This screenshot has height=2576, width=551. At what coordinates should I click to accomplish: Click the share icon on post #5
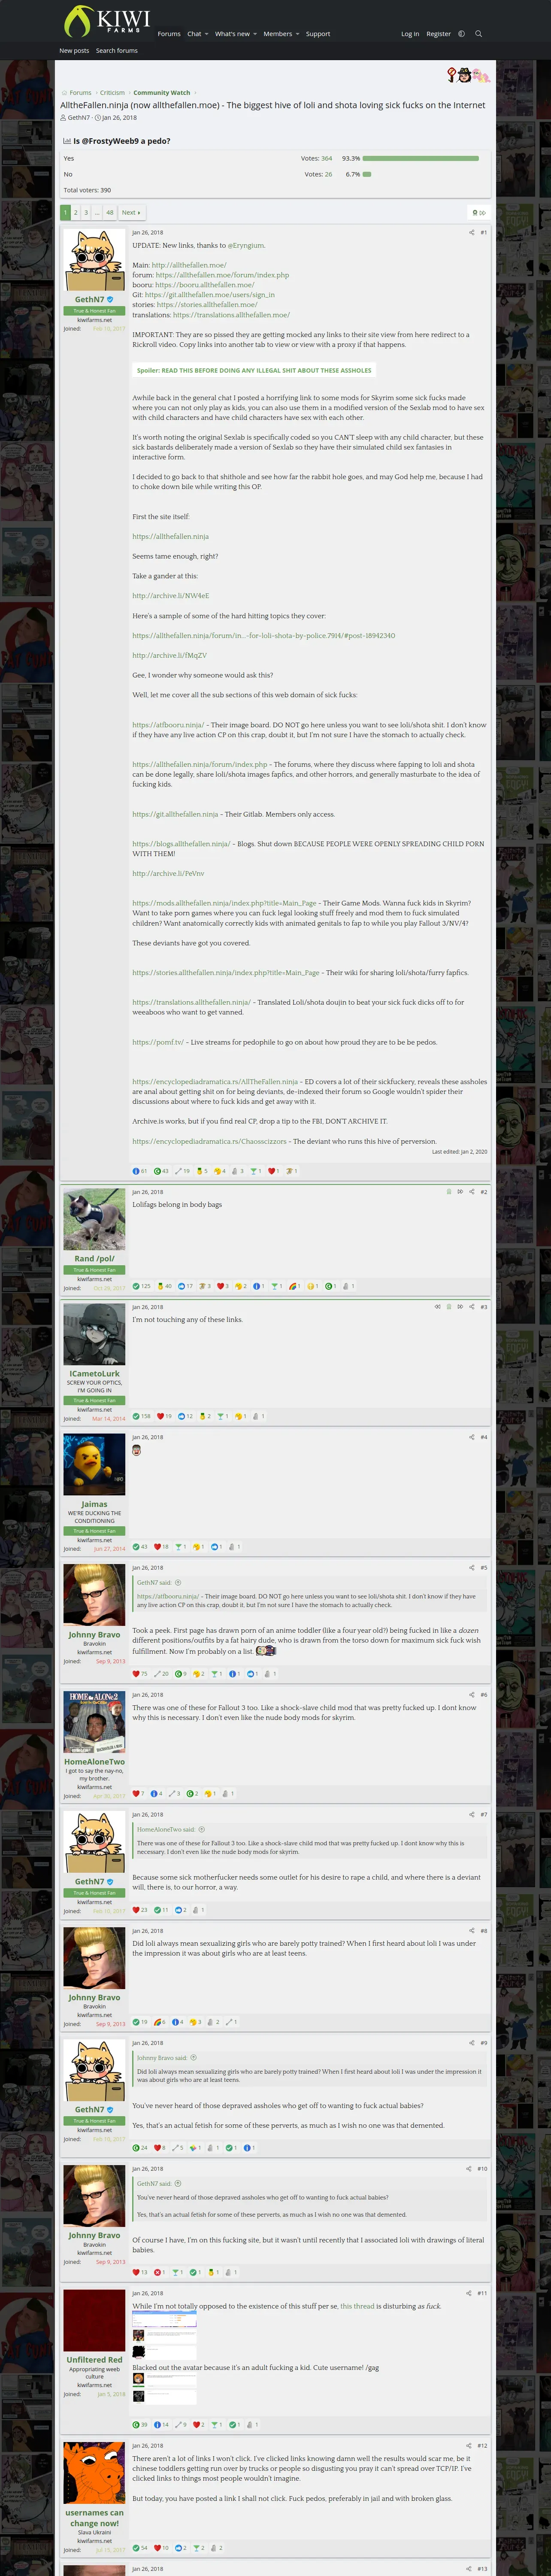(471, 1567)
